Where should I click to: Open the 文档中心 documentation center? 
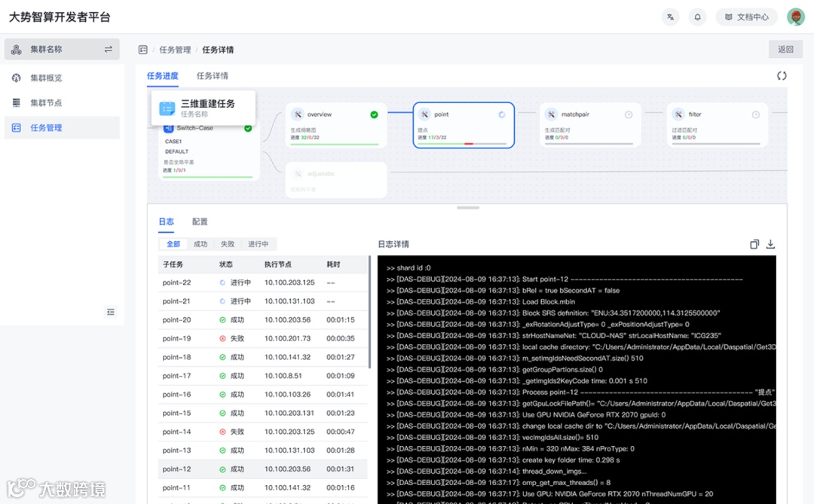pos(746,17)
